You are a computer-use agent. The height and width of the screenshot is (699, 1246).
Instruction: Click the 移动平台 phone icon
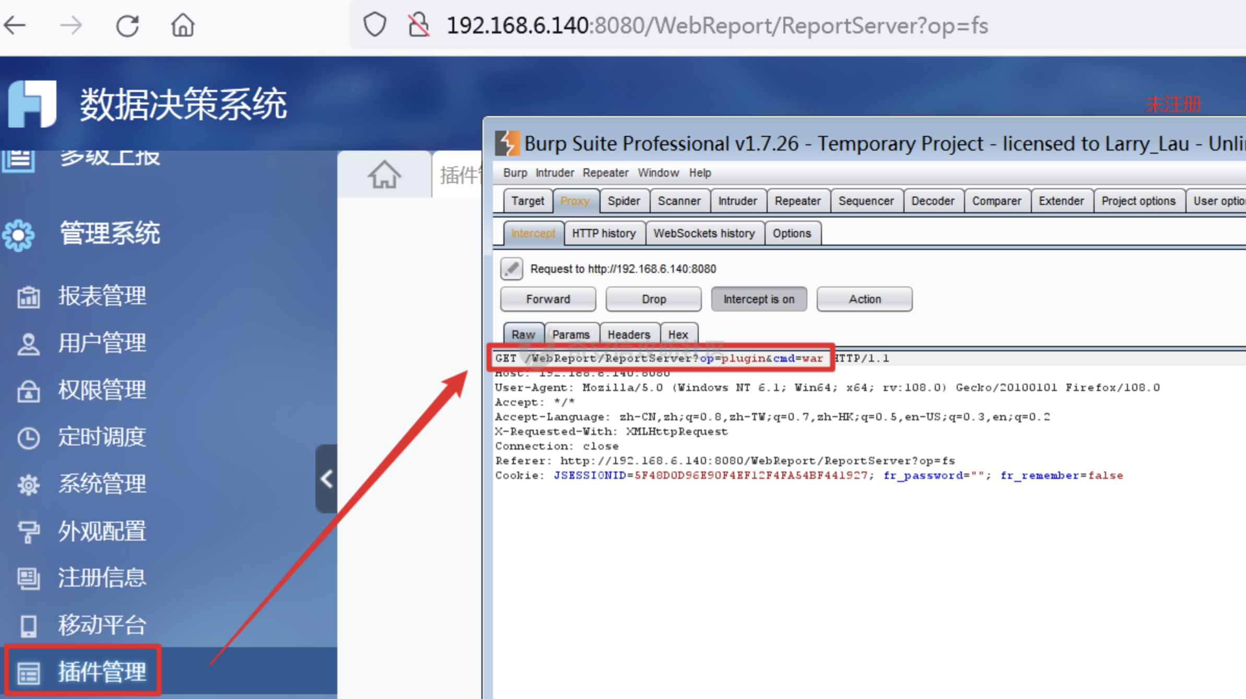[x=28, y=626]
